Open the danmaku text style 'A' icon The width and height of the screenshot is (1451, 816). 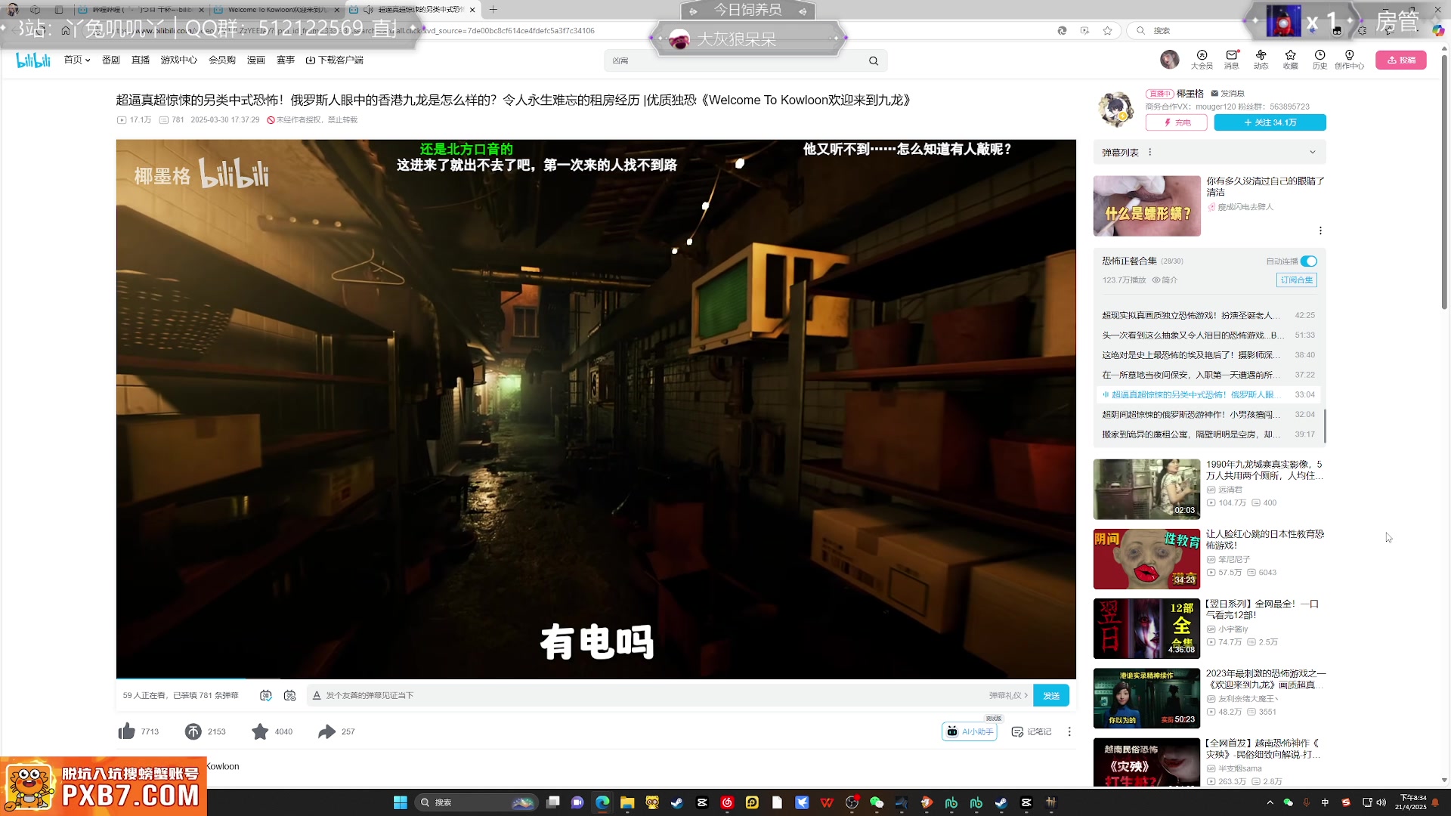(x=317, y=695)
